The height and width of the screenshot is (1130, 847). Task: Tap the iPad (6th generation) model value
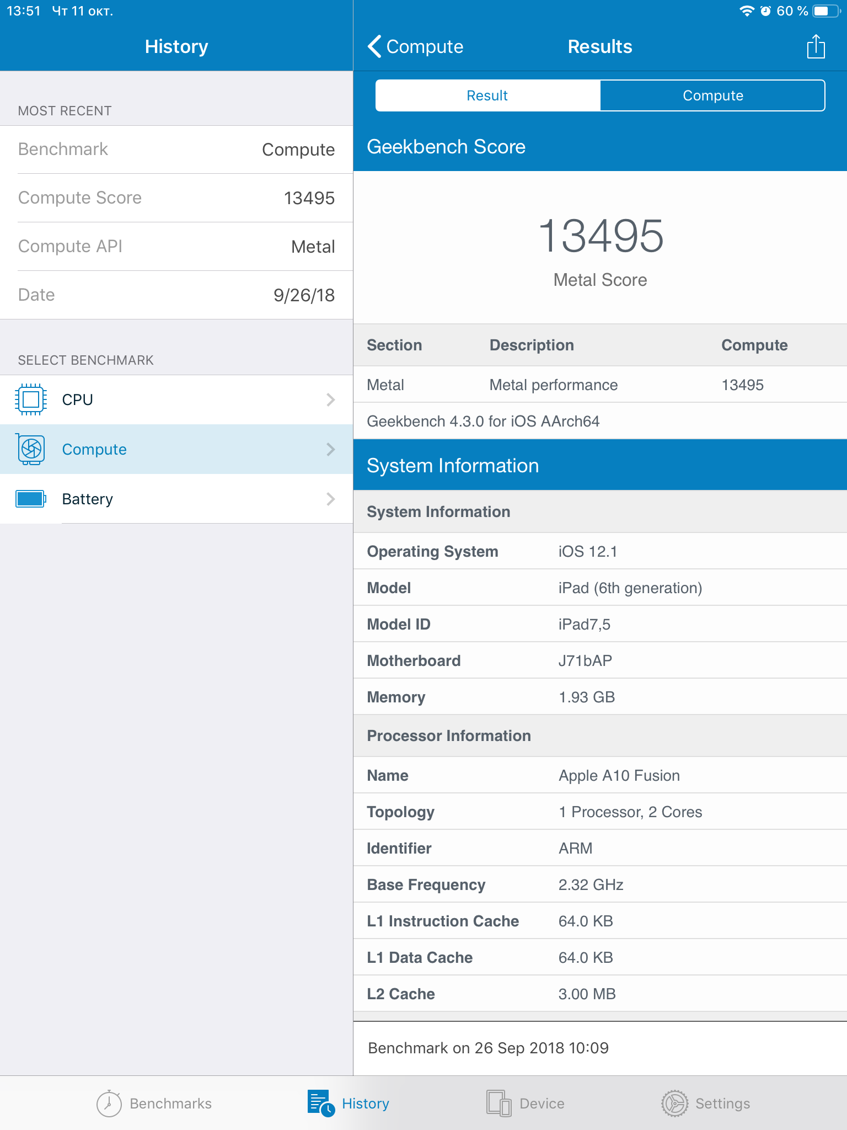coord(630,588)
